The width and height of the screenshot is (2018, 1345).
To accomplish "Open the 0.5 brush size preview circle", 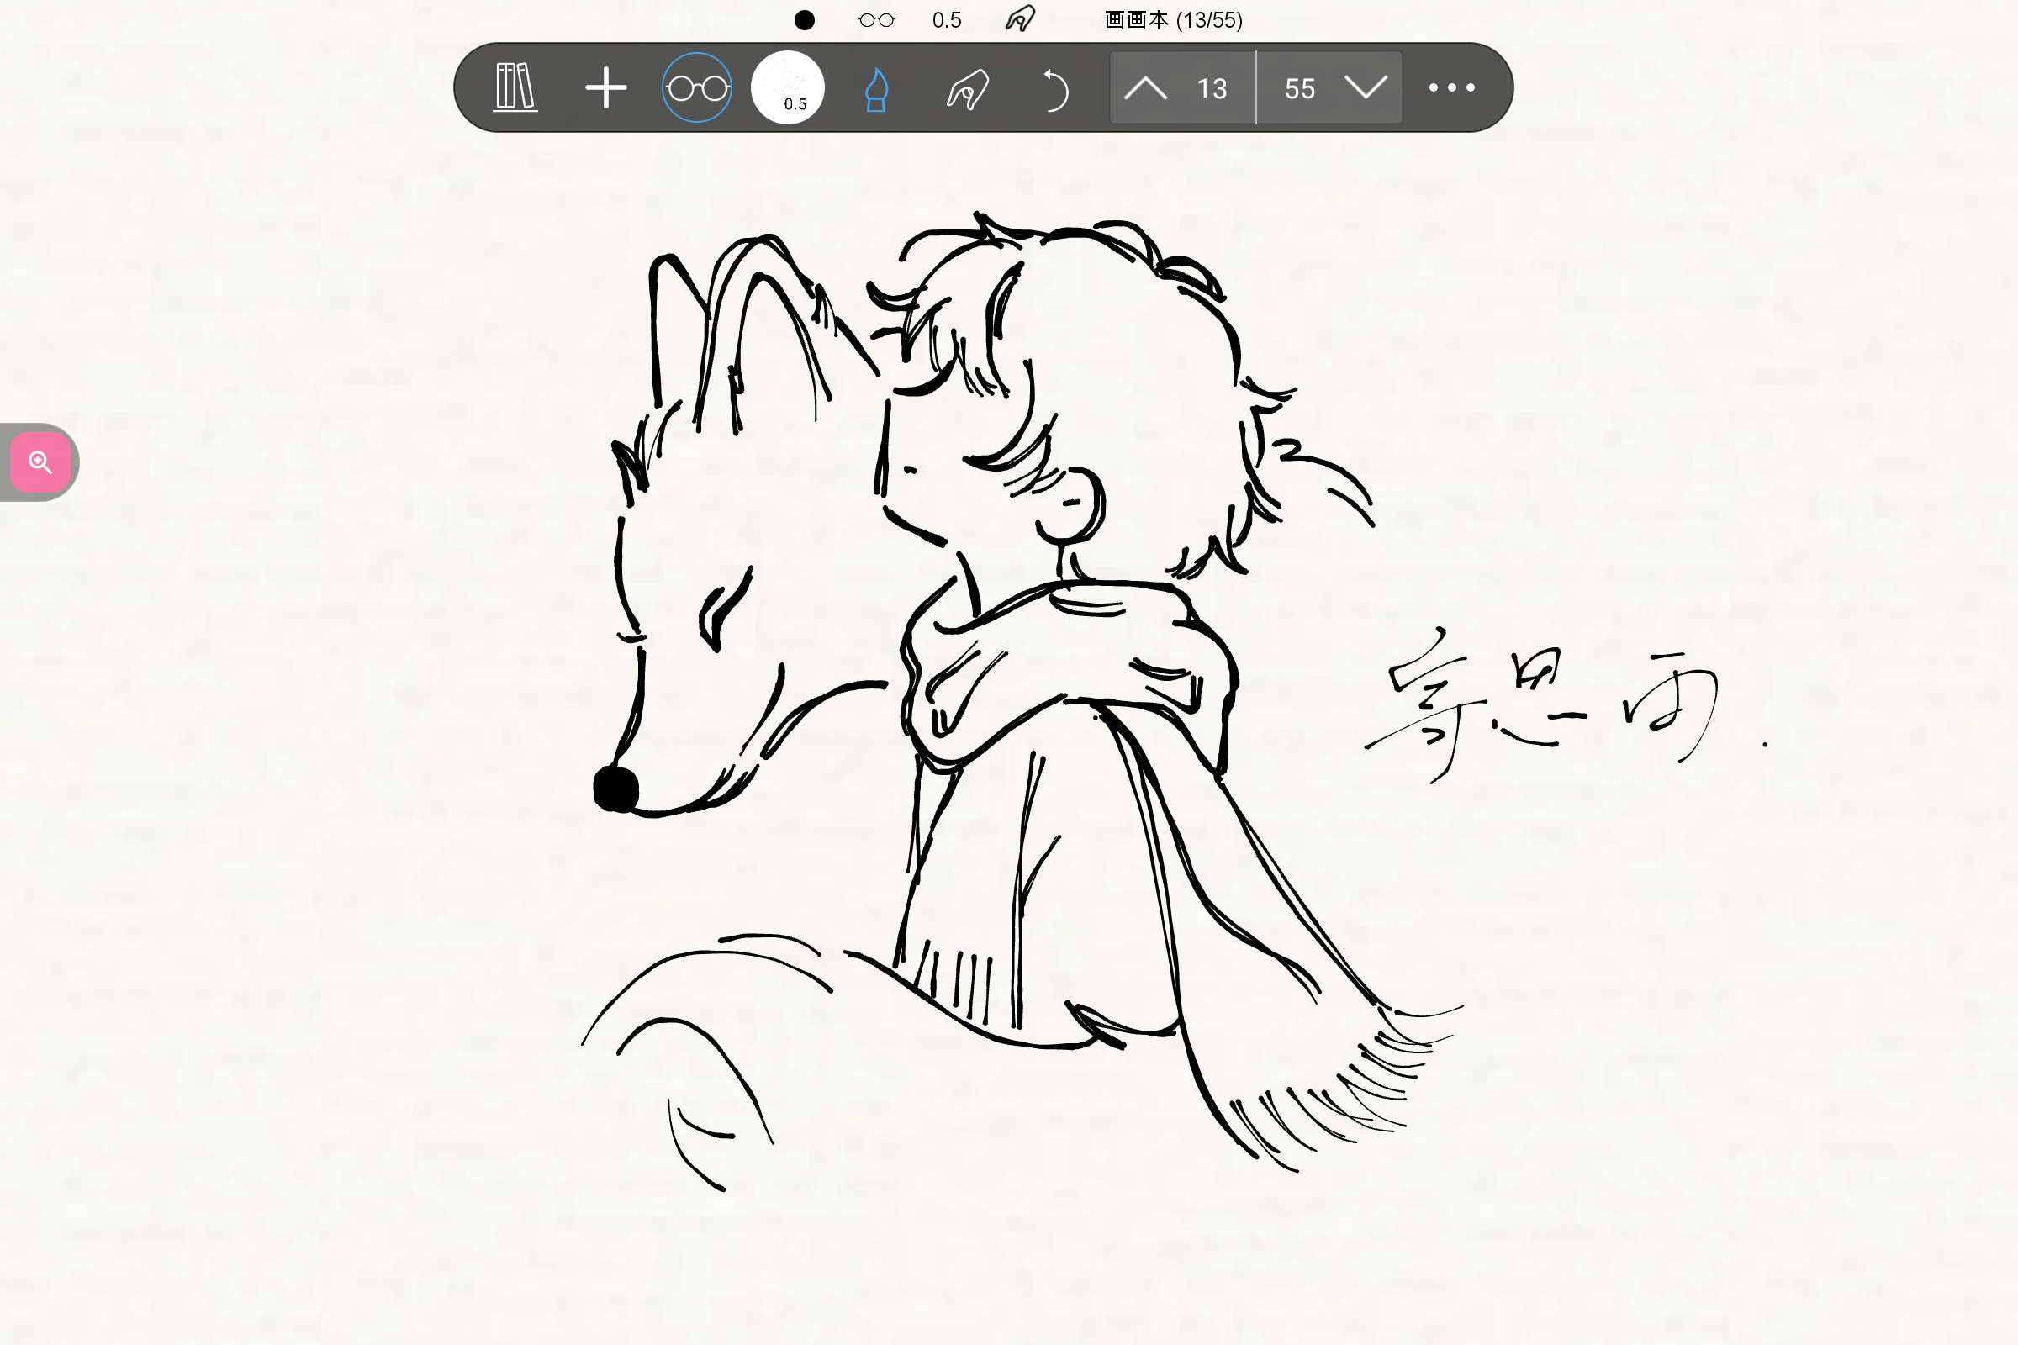I will point(788,87).
